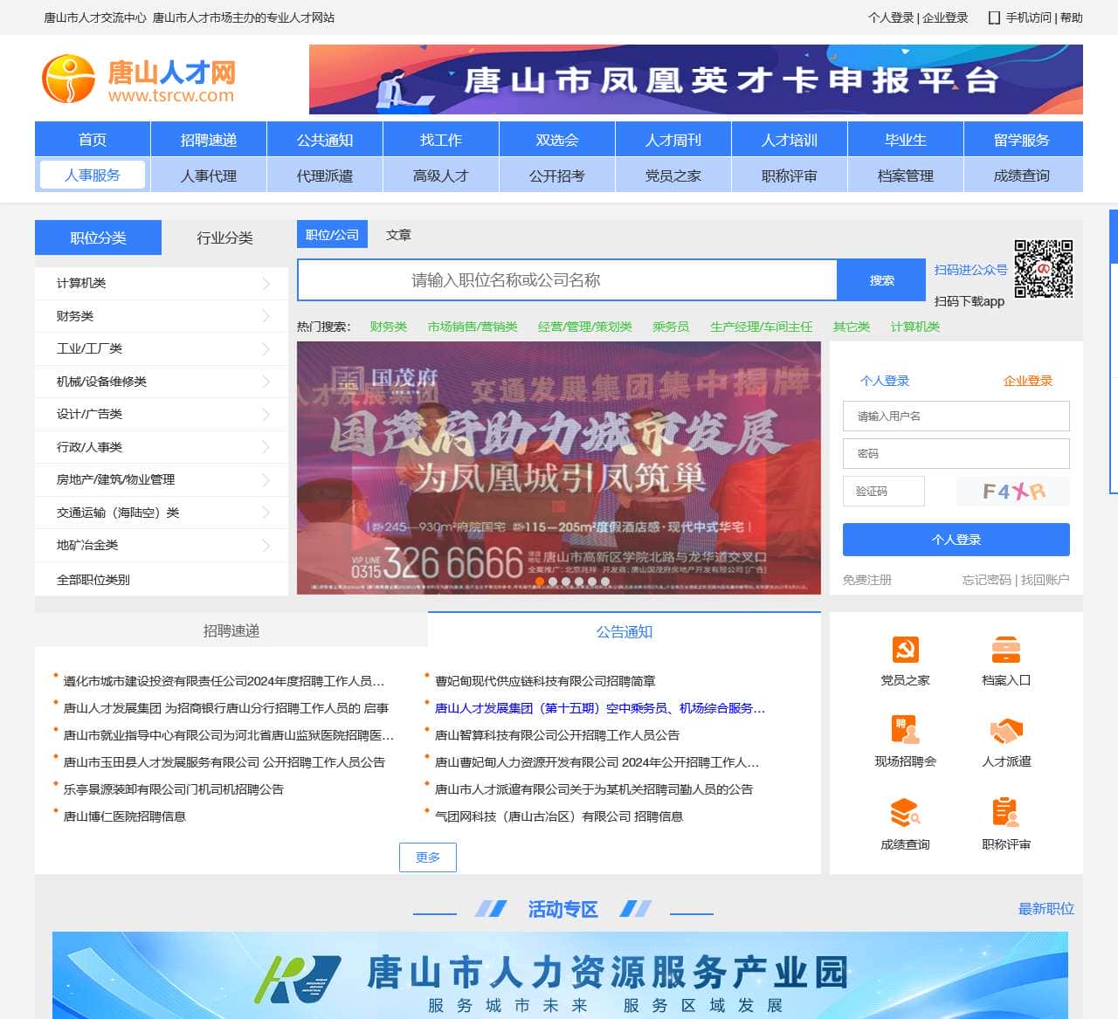Viewport: 1118px width, 1019px height.
Task: Click the 市场销售/营销类 hot search link
Action: (473, 327)
